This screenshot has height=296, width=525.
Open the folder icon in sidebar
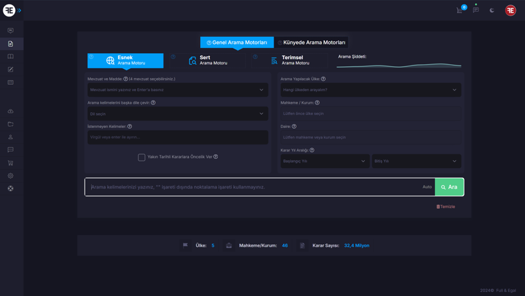coord(10,124)
